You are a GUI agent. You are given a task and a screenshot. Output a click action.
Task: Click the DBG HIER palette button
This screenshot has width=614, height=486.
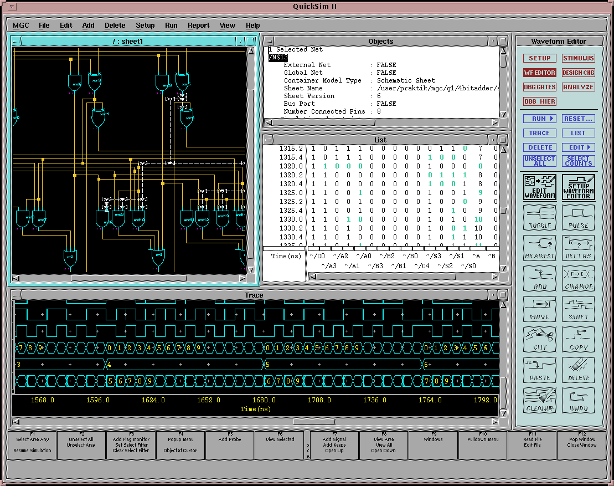tap(540, 101)
